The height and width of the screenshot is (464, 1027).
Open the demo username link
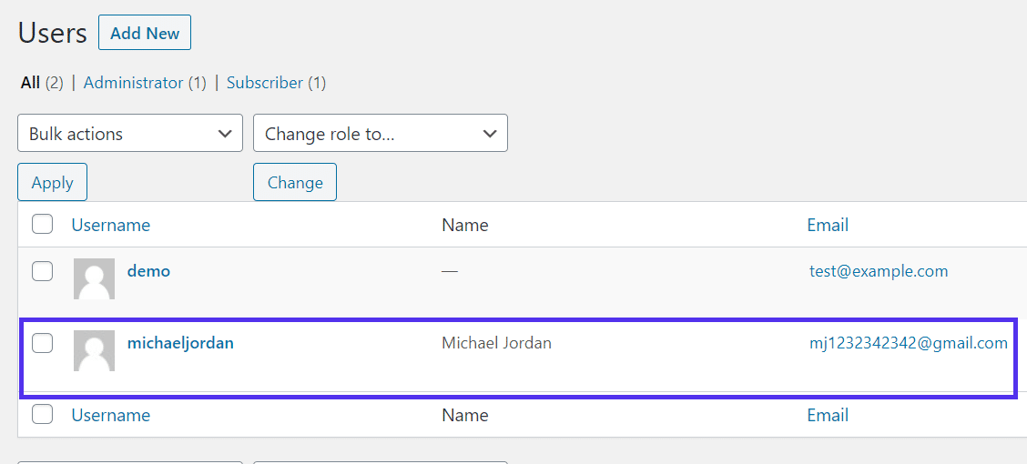148,271
